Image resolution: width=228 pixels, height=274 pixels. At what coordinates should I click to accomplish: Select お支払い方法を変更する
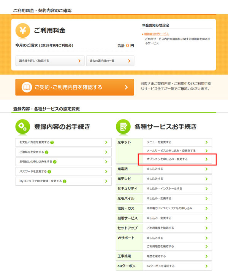(63, 142)
